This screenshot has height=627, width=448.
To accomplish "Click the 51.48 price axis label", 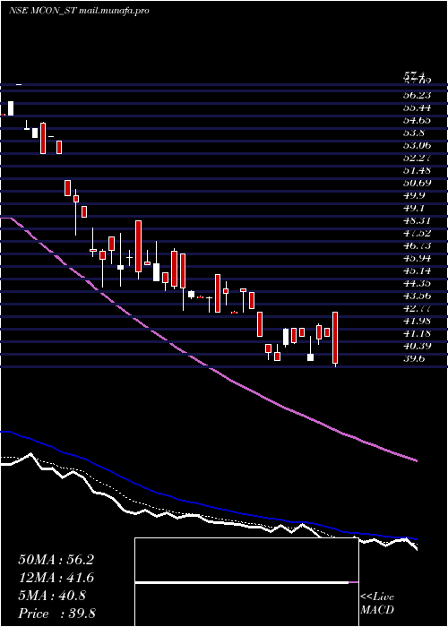I will tap(418, 170).
